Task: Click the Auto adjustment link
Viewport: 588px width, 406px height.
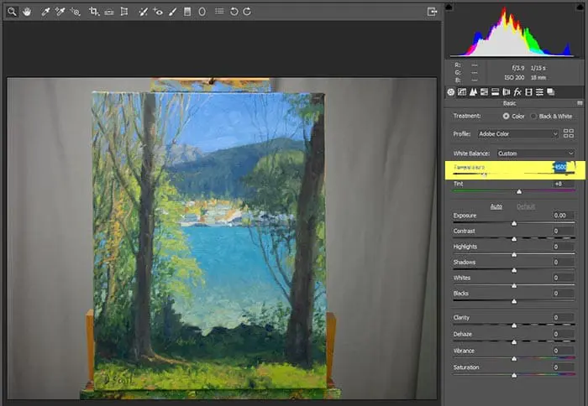Action: [x=496, y=206]
